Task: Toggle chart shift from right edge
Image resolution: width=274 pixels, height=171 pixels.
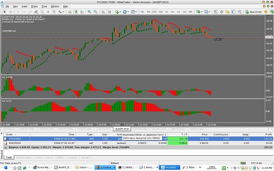Action: pyautogui.click(x=110, y=12)
